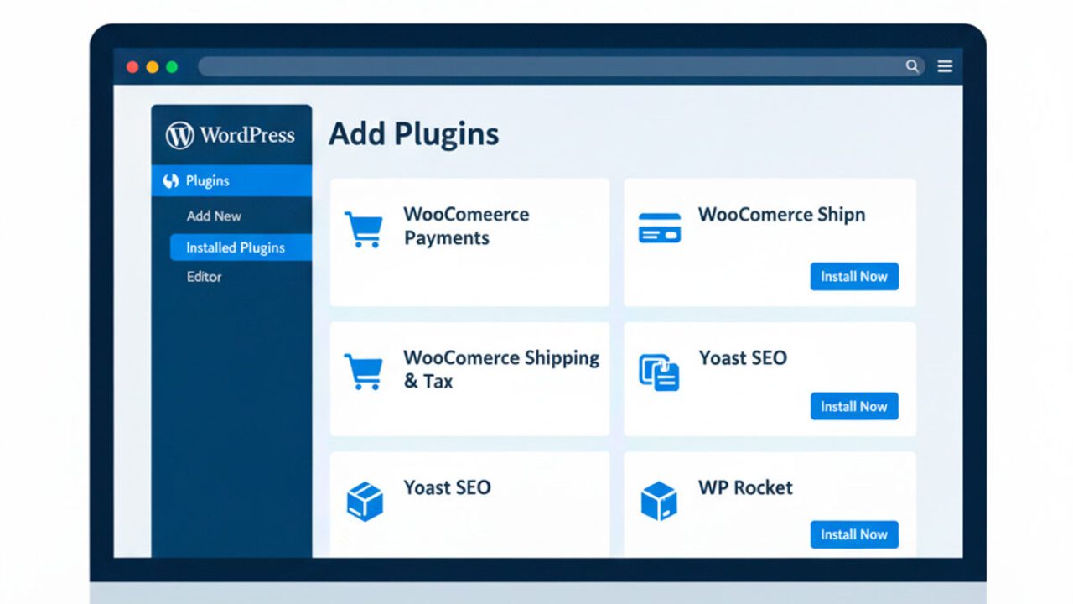1073x604 pixels.
Task: Open the plugin Editor from the sidebar
Action: click(x=204, y=277)
